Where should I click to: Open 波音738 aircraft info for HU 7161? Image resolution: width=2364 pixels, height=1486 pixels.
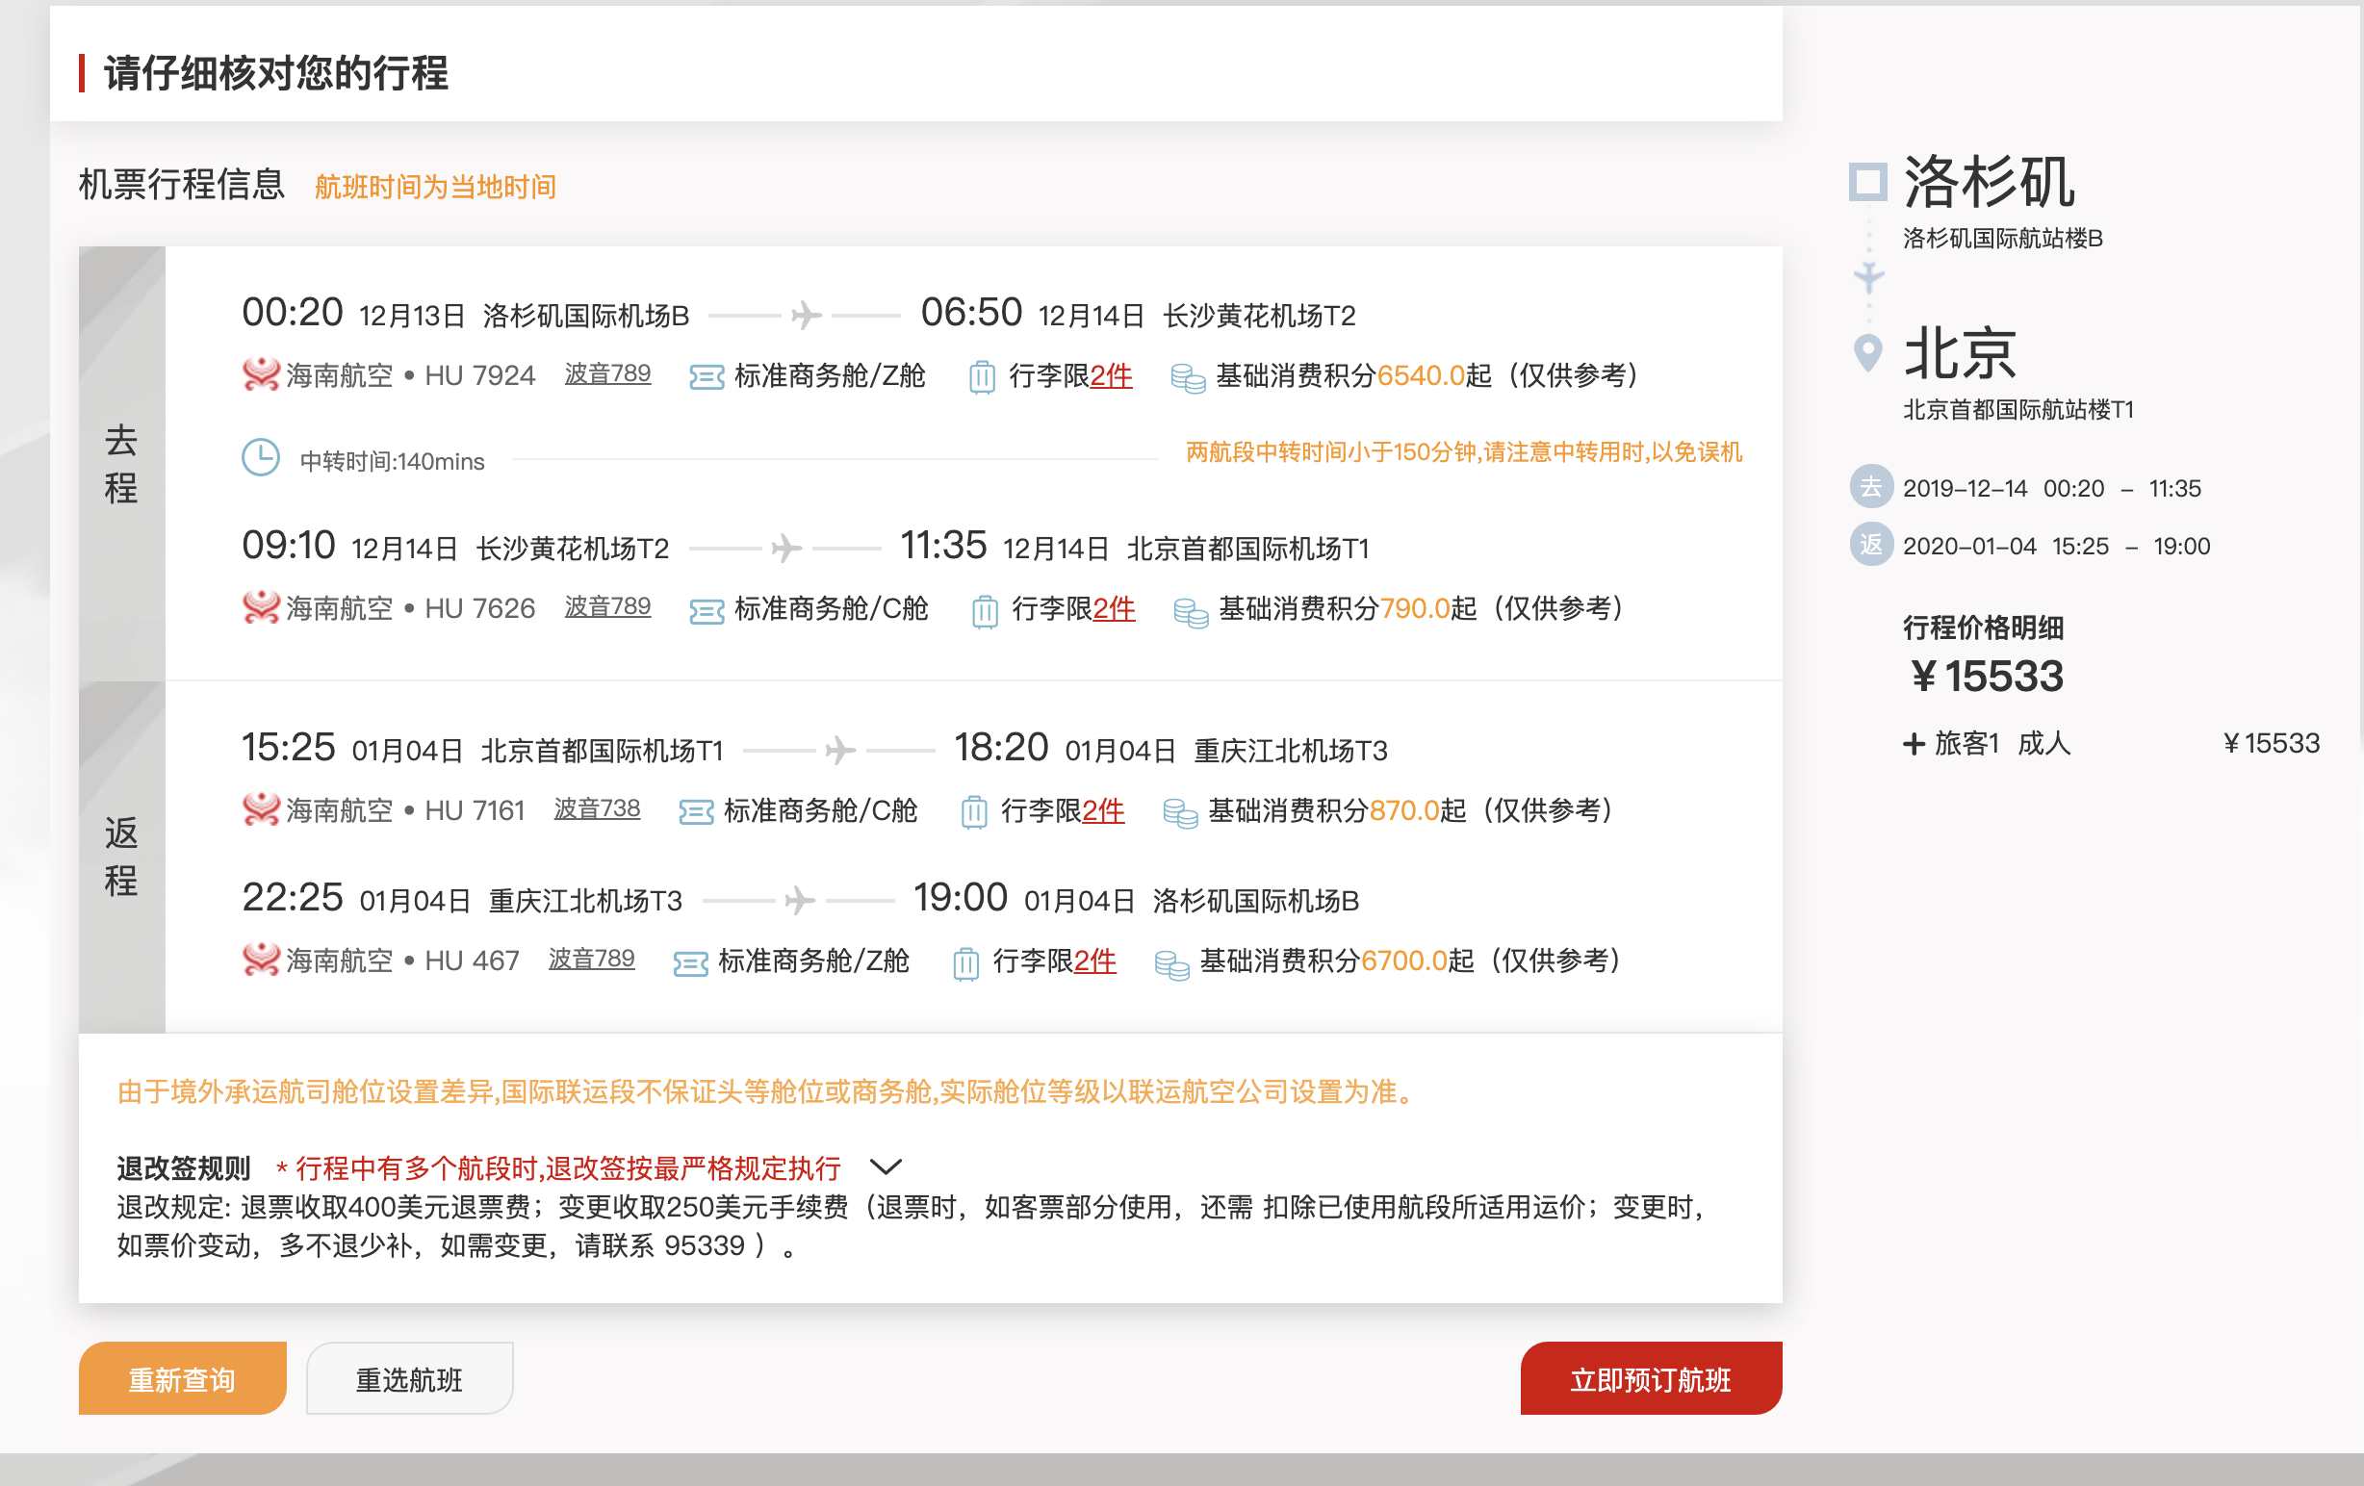(x=597, y=808)
